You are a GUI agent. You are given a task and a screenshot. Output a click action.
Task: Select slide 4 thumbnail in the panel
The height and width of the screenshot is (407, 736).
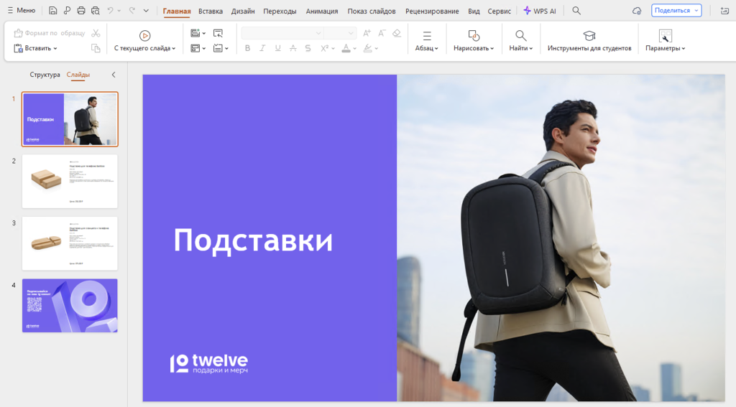70,305
